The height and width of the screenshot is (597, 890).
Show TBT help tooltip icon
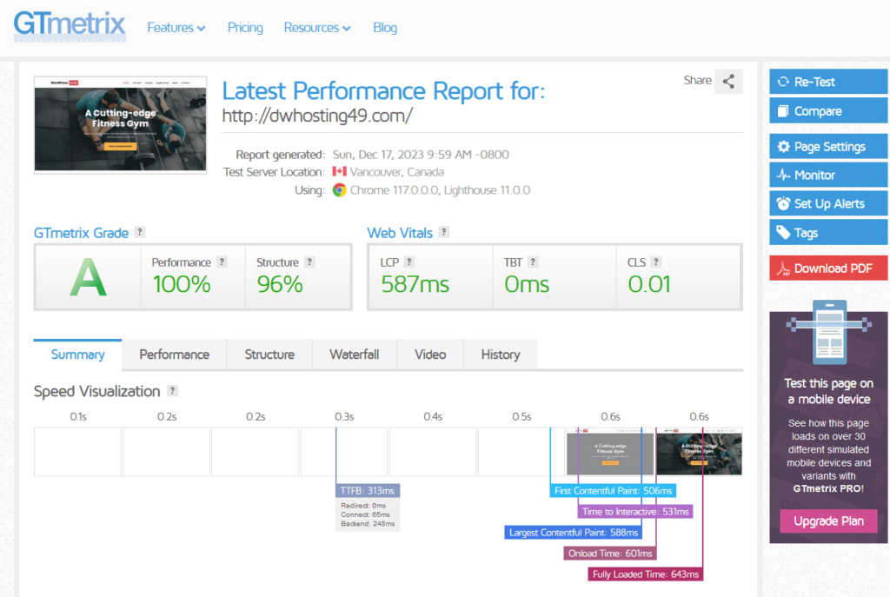533,262
